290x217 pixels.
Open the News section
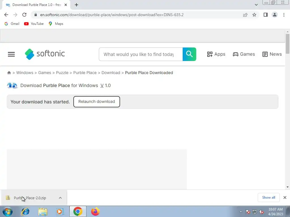[272, 54]
